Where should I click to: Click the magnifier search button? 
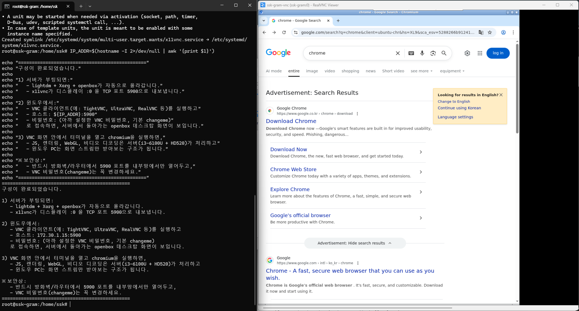[x=444, y=53]
